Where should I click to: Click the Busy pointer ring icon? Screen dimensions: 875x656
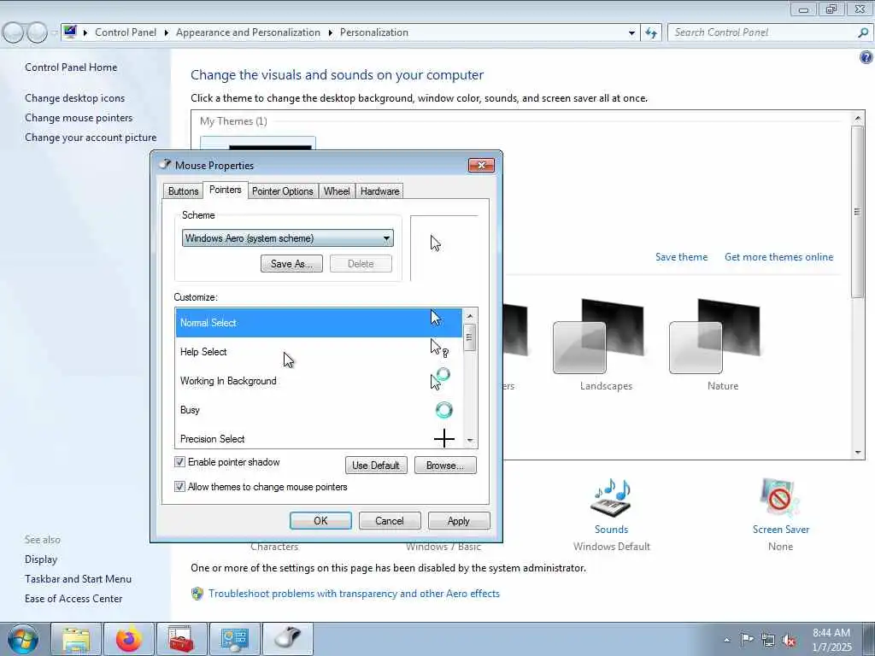click(x=443, y=410)
